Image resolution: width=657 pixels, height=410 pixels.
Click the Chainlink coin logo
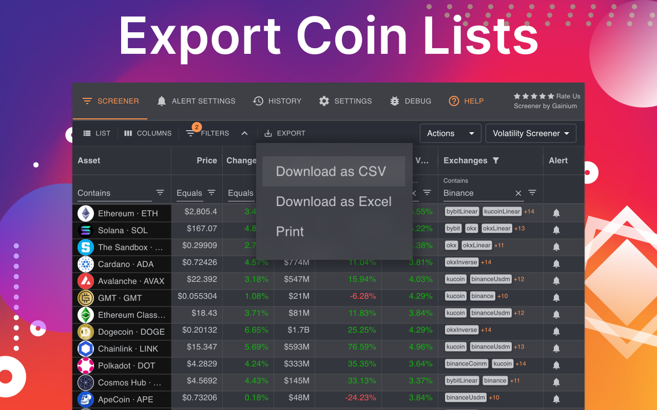(x=86, y=348)
